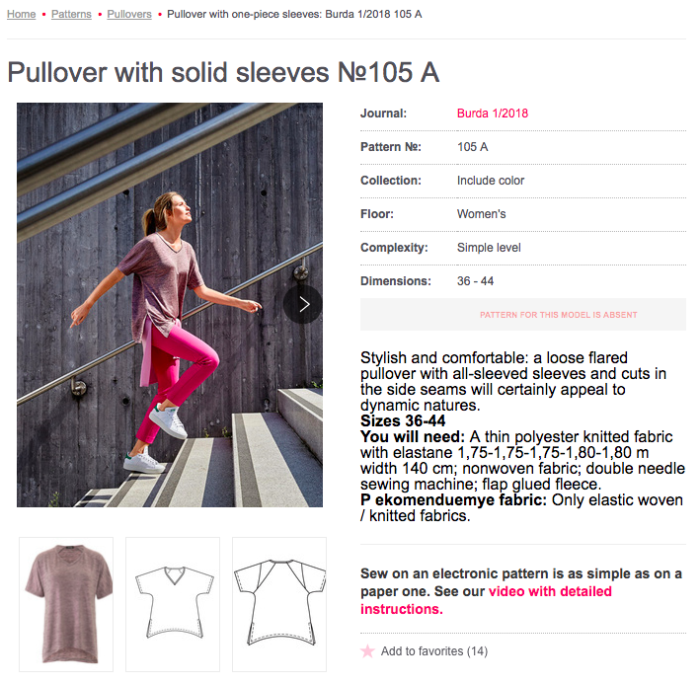Screen dimensions: 700x683
Task: Open the Burda 1/2018 journal link
Action: 493,114
